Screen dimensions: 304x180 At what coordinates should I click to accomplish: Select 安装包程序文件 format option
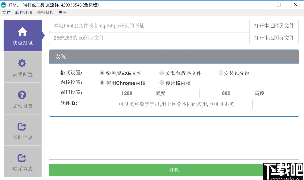click(x=162, y=72)
